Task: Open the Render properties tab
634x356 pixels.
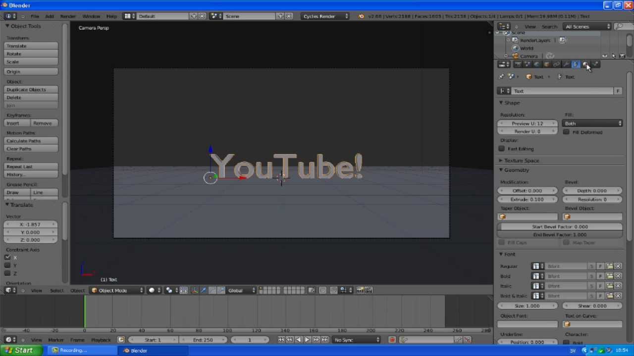Action: [518, 64]
